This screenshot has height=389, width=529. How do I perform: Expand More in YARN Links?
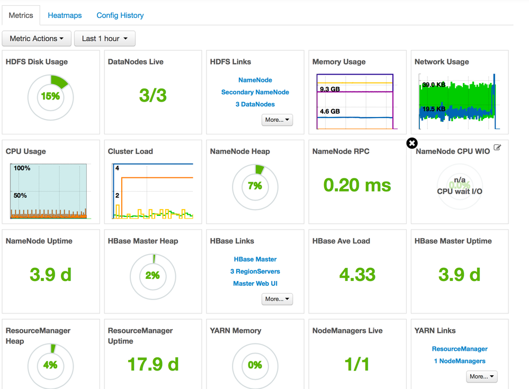click(482, 376)
